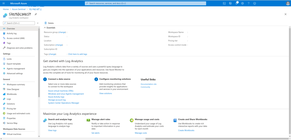The height and width of the screenshot is (140, 291).
Task: Click the Workspace summary icon
Action: point(4,84)
